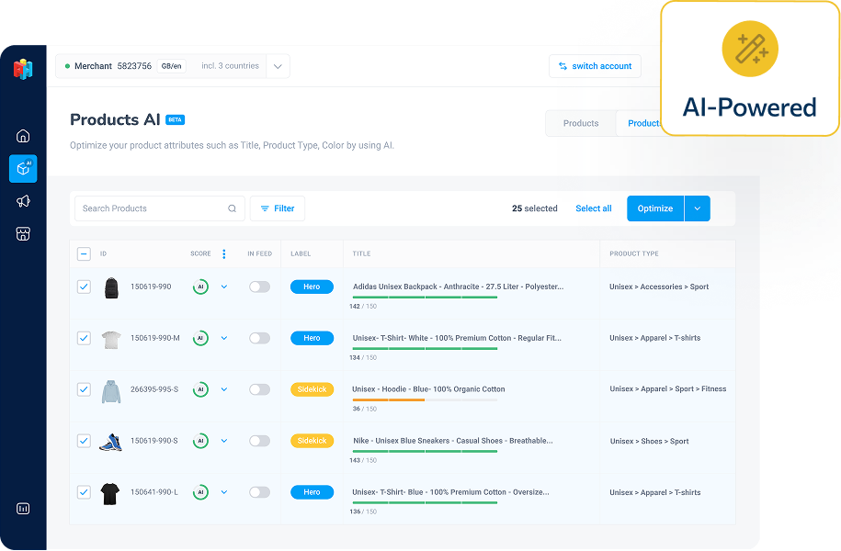
Task: Uncheck the checkbox for product 266395-995-S
Action: 84,389
